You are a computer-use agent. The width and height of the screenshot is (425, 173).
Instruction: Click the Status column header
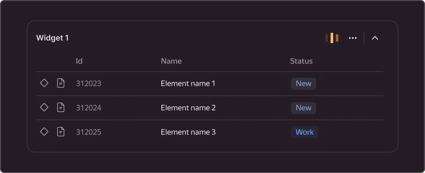pos(301,61)
